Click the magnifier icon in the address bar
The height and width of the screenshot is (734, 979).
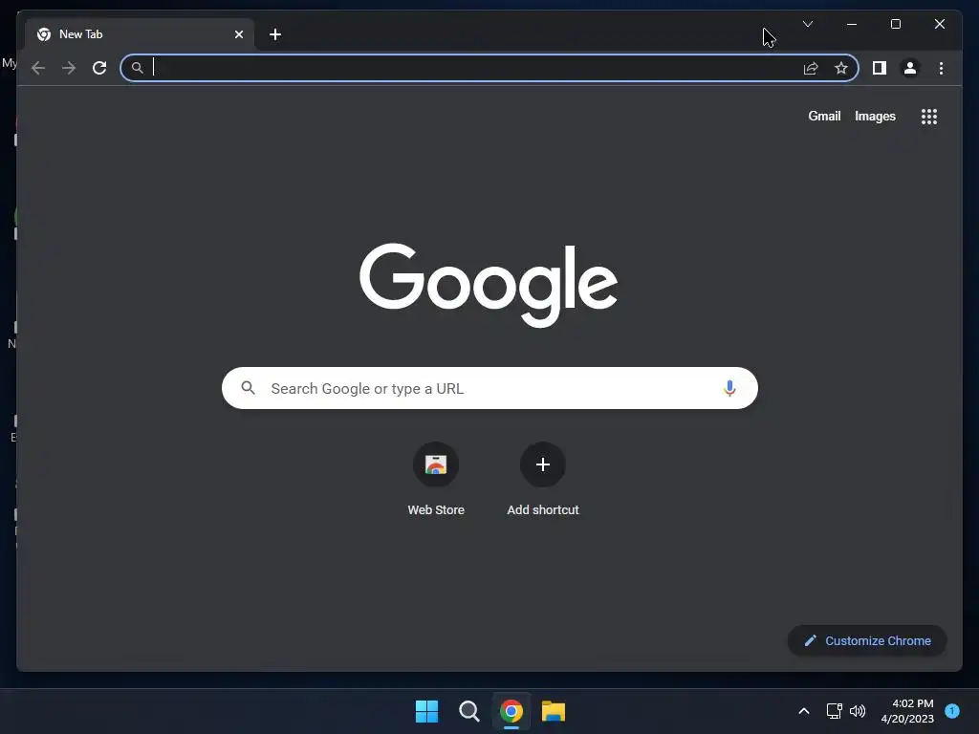click(x=138, y=68)
